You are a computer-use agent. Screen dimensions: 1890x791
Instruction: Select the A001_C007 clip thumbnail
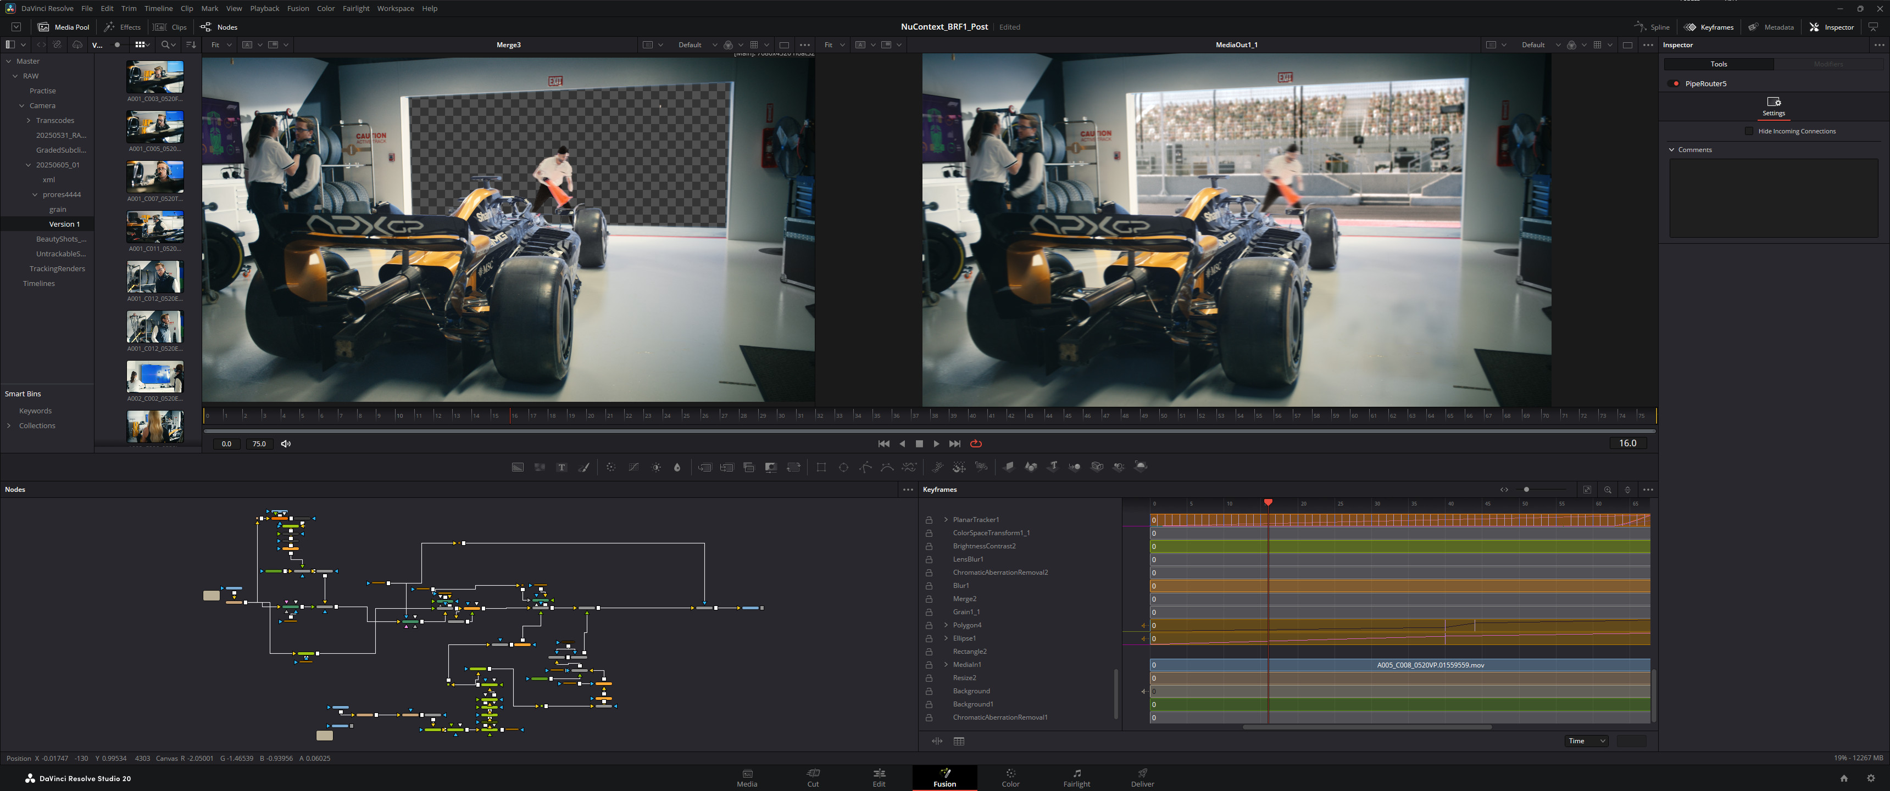[x=155, y=177]
